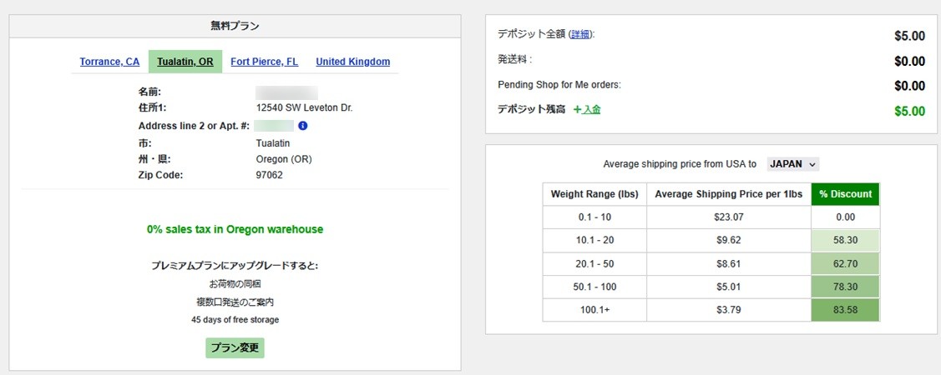The width and height of the screenshot is (941, 375).
Task: Open the Fort Pierce, FL address tab
Action: pos(264,62)
